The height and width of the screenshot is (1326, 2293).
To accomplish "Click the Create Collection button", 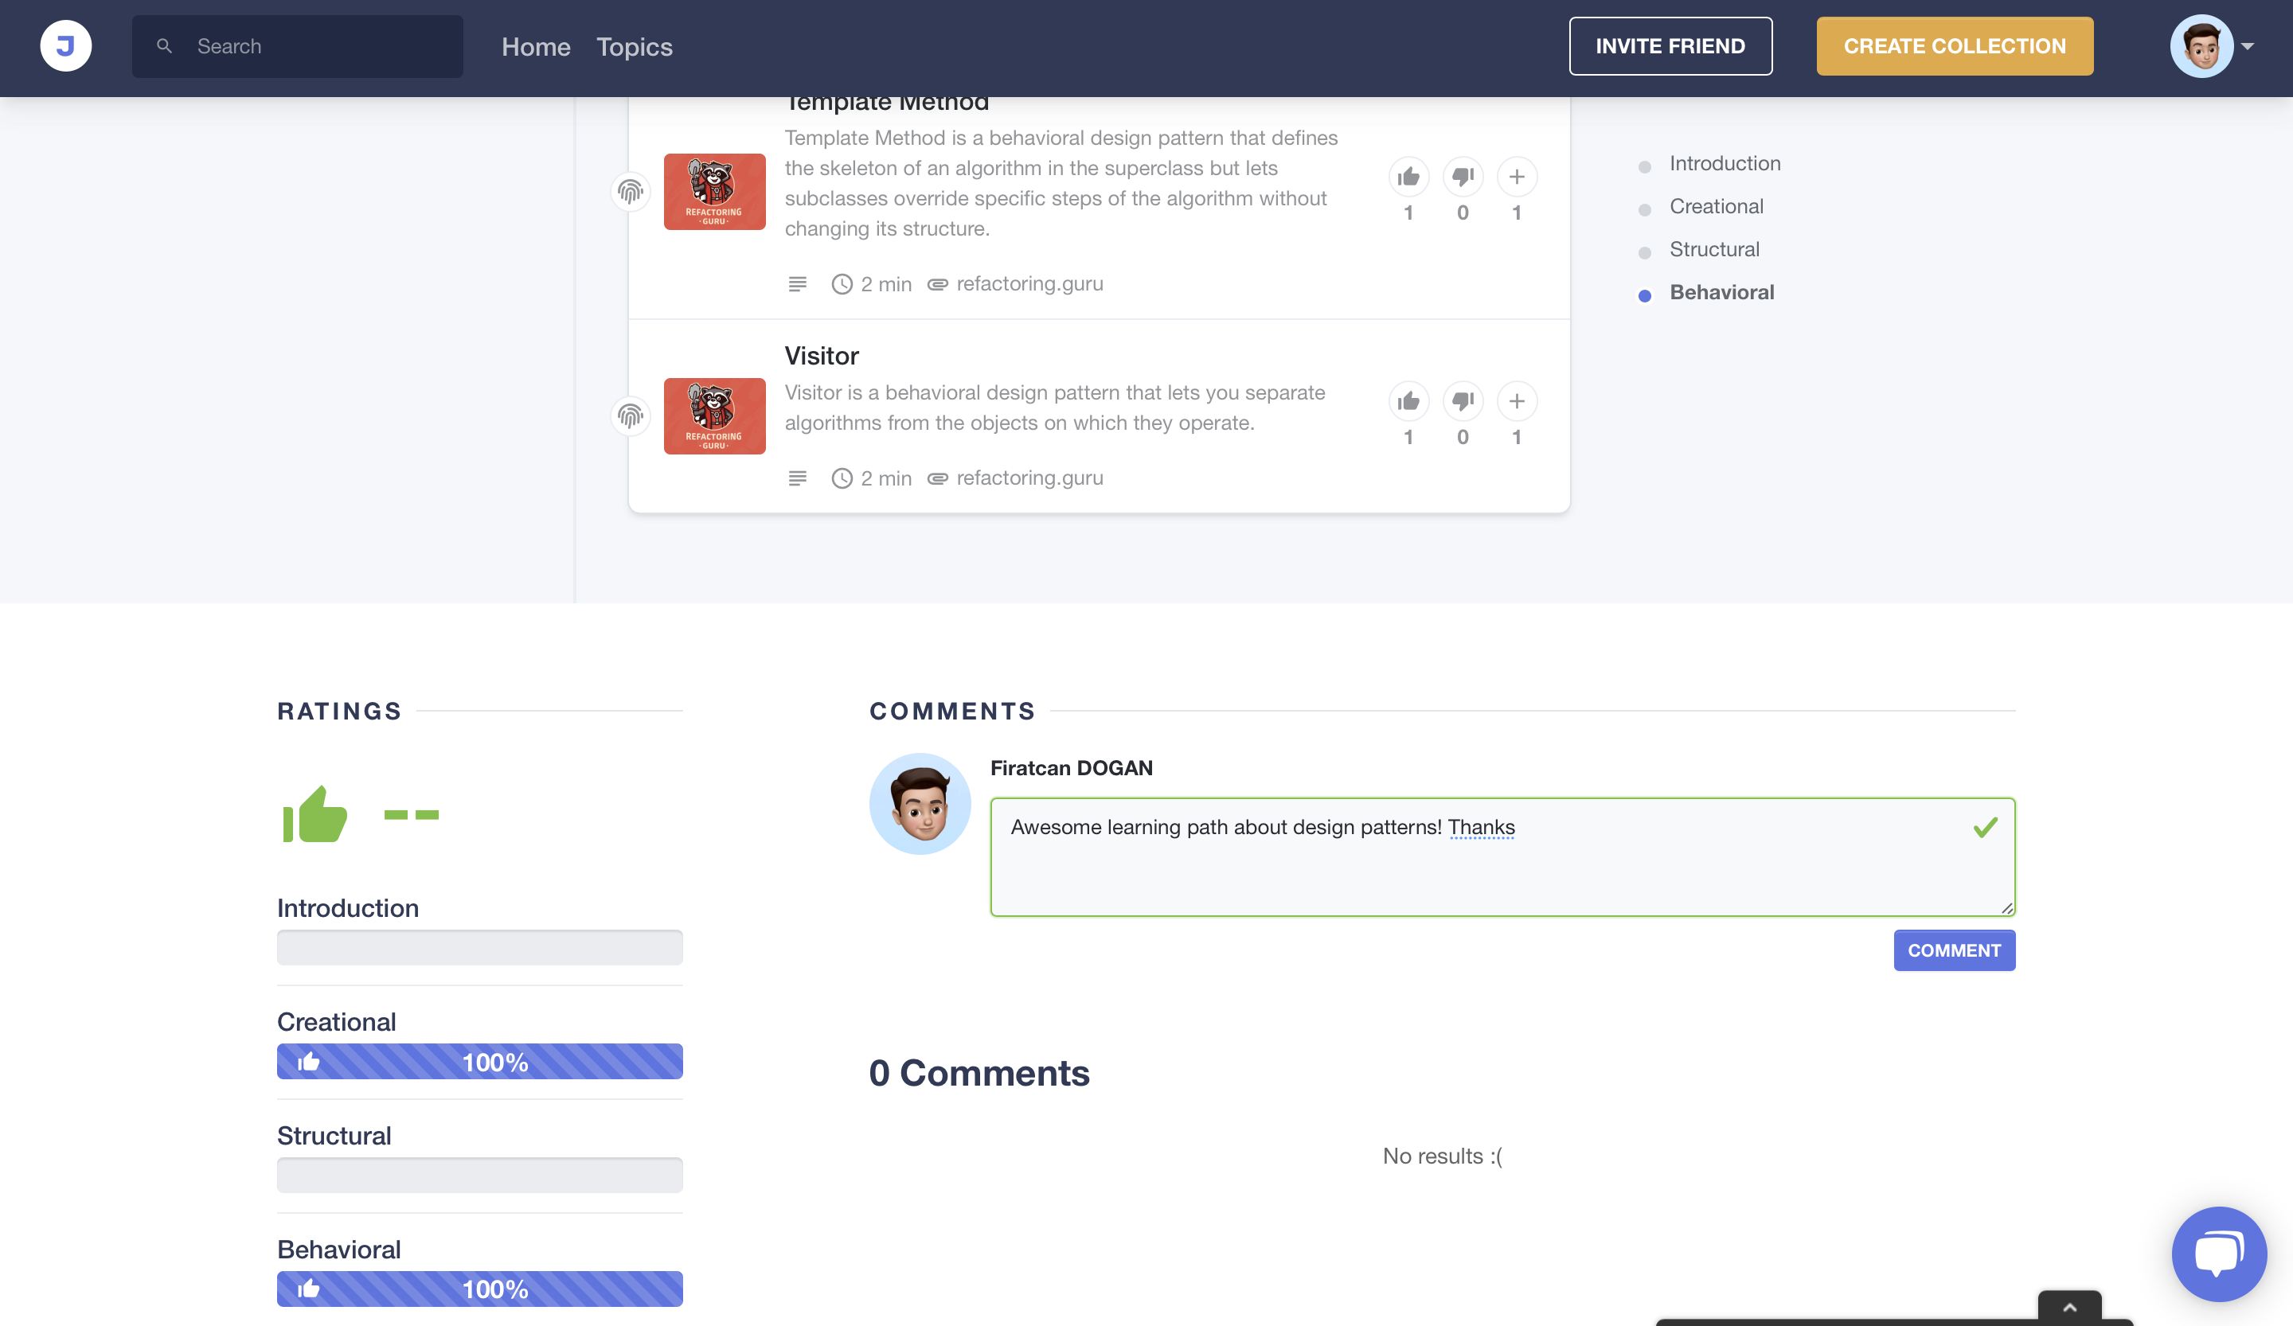I will (1954, 45).
